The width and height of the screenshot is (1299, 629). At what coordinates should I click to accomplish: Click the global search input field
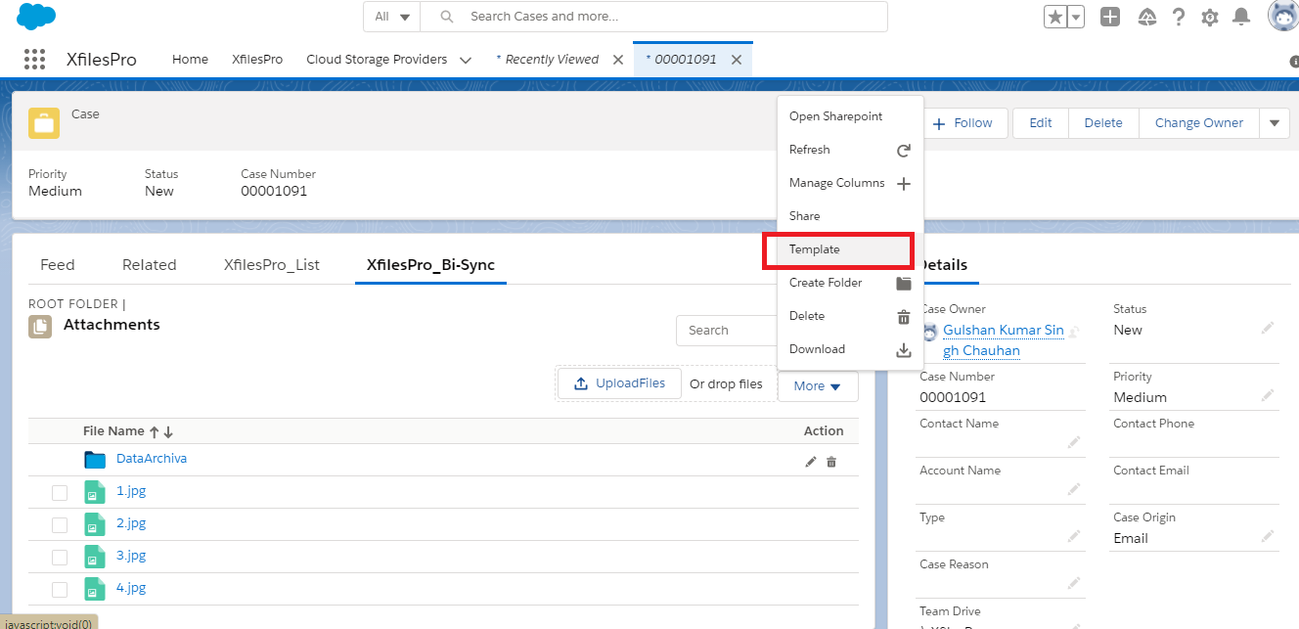click(x=654, y=17)
